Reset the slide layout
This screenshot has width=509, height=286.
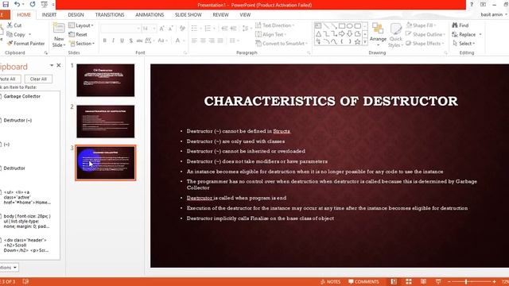(x=78, y=34)
